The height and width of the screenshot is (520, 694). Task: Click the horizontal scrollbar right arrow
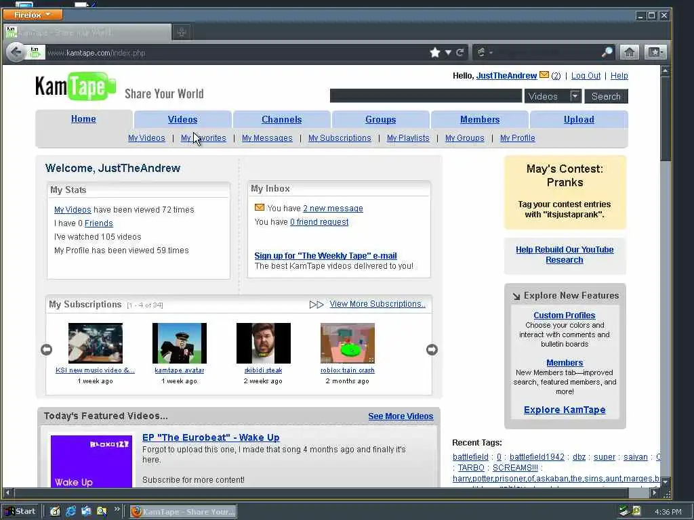point(655,492)
